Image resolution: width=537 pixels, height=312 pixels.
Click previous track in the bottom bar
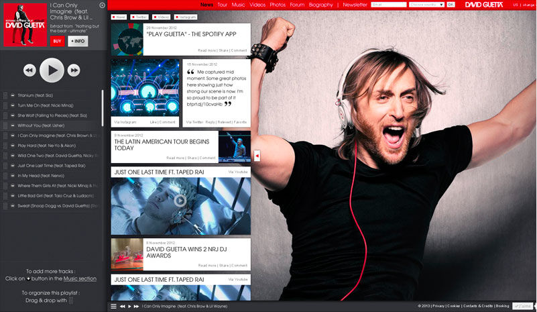122,306
